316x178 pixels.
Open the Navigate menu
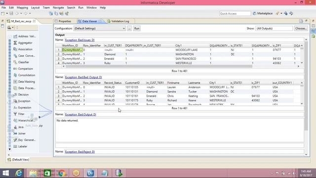58,7
